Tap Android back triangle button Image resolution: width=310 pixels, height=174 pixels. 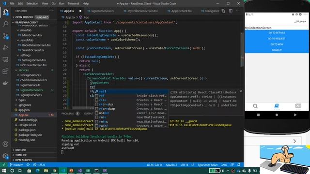(295, 115)
